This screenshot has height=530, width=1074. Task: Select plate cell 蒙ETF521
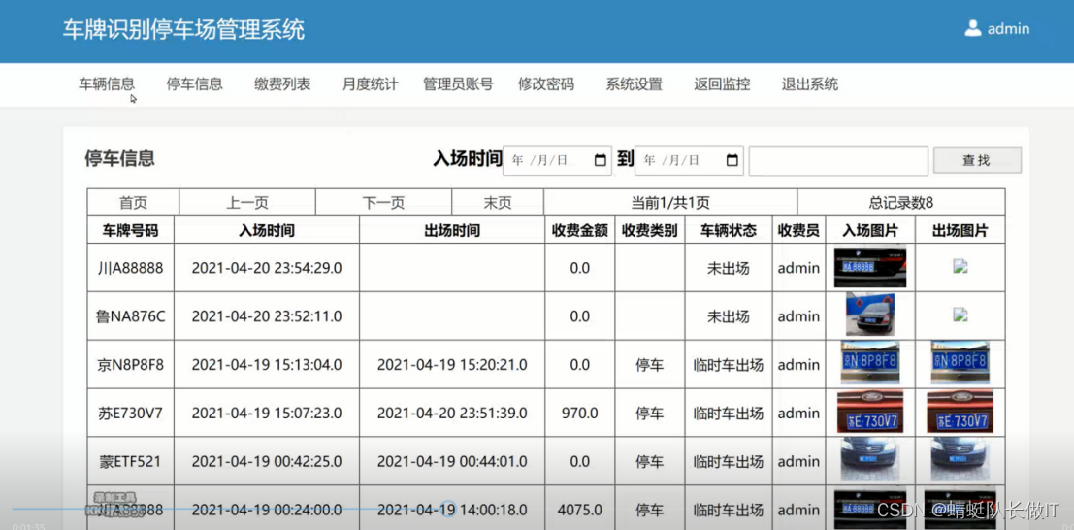pyautogui.click(x=130, y=461)
